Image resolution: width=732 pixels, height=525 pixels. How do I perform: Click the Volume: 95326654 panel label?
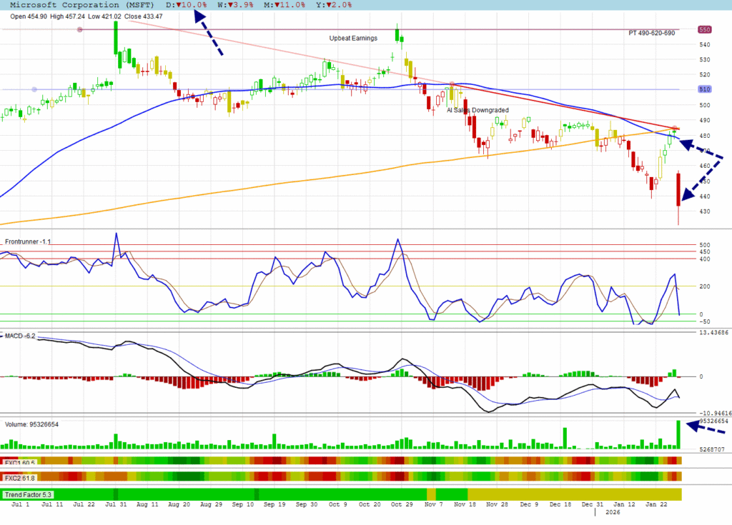pos(32,424)
